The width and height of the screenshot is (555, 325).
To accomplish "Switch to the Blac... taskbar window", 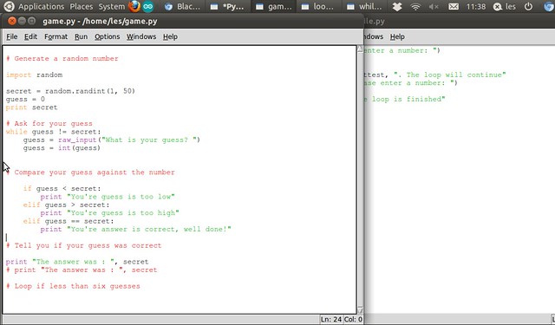I will tap(183, 6).
